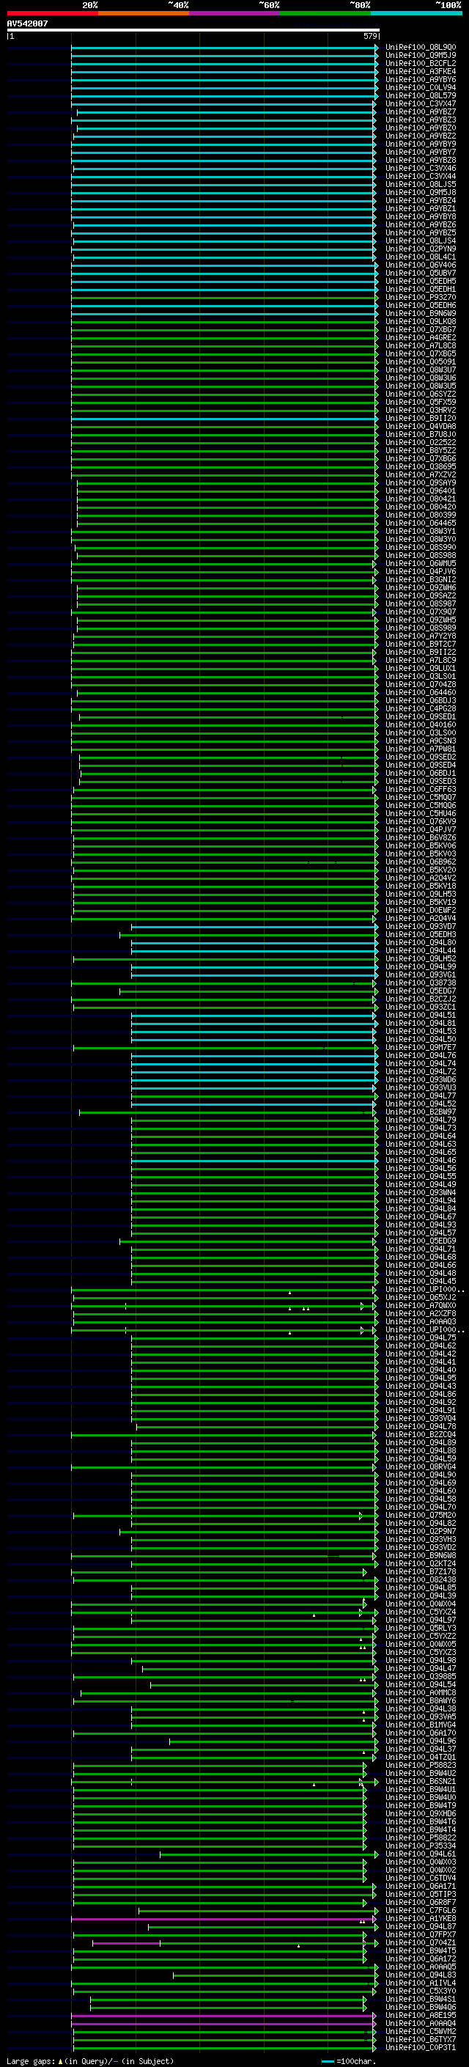Select the purple ~60% identity color segment
The height and width of the screenshot is (2067, 469).
[234, 13]
